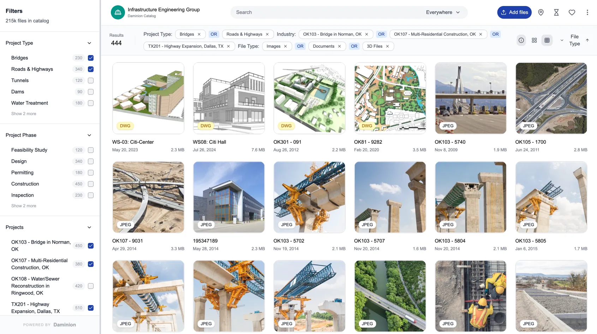Click the Add files button

(514, 12)
